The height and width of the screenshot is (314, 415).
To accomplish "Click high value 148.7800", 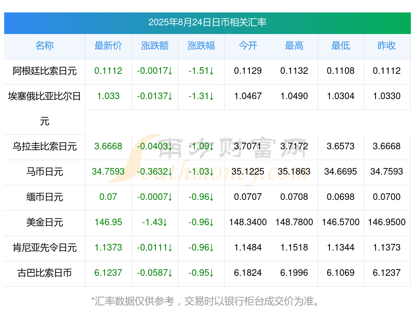I will coord(294,222).
